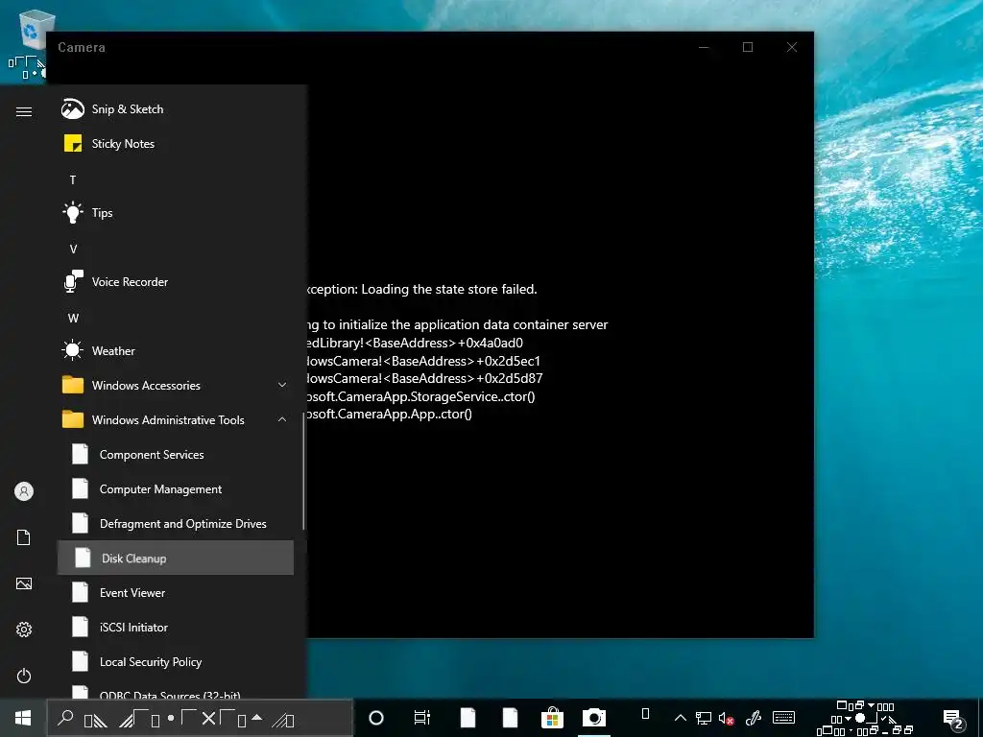Click the 'Loading the state store failed' text

coord(449,290)
